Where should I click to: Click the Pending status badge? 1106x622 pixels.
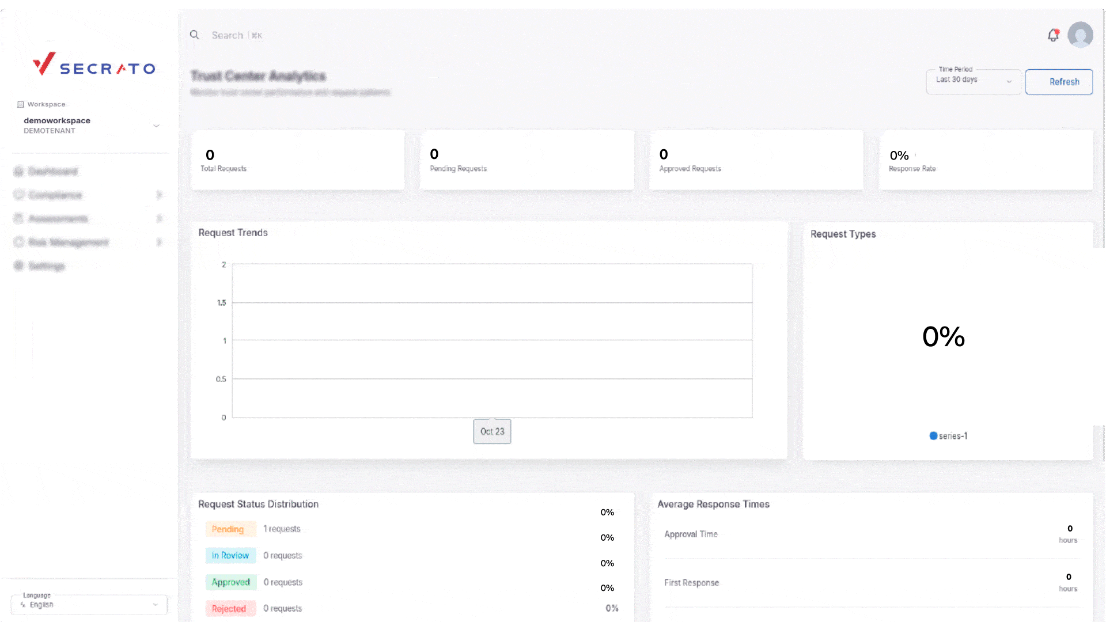pyautogui.click(x=228, y=529)
